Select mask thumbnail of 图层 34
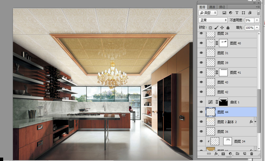 pos(227,141)
